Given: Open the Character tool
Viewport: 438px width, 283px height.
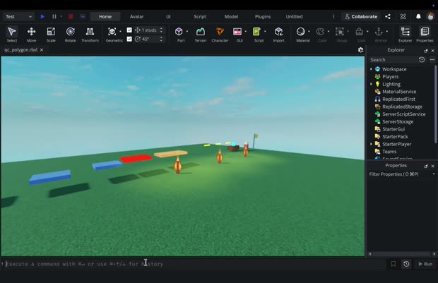Looking at the screenshot, I should [220, 35].
